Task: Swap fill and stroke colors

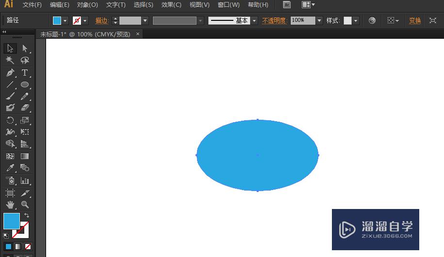Action: coord(27,215)
